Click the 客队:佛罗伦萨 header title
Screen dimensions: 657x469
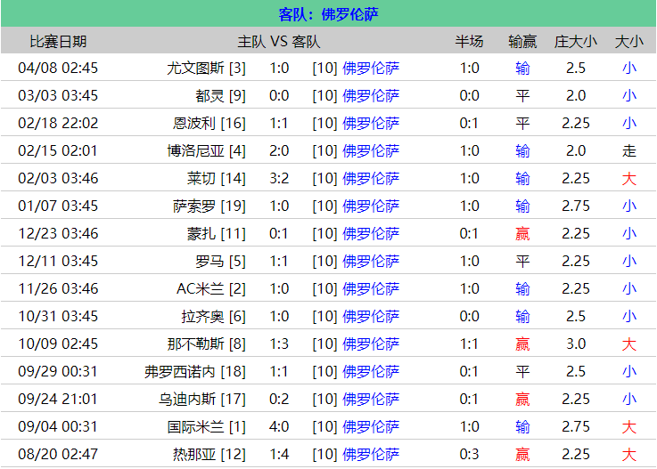(x=328, y=14)
